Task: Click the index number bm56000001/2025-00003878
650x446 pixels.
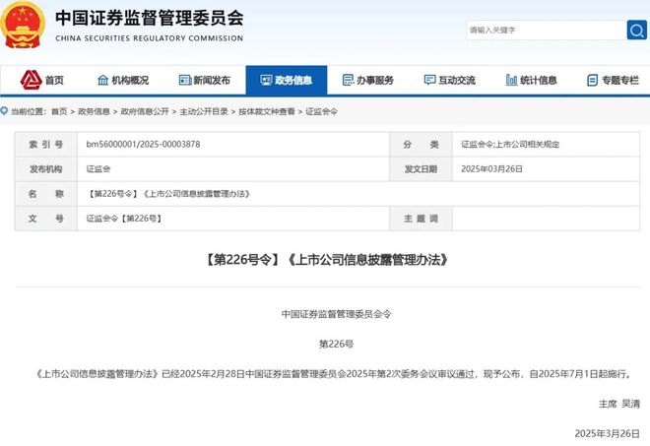Action: coord(143,145)
